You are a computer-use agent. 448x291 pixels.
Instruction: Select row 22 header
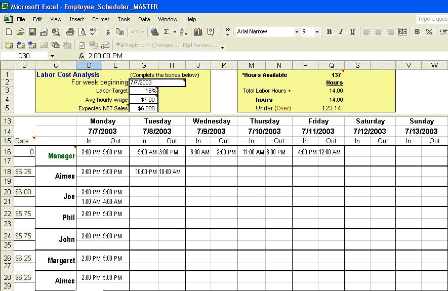[x=7, y=214]
